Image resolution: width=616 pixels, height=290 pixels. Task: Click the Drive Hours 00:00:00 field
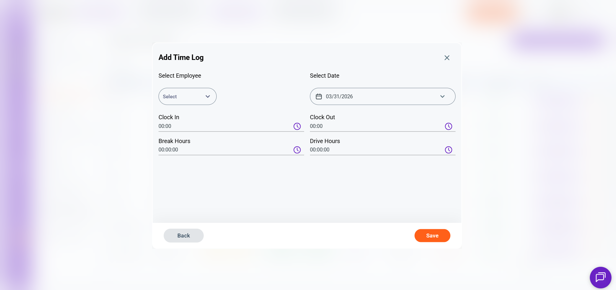click(x=375, y=150)
